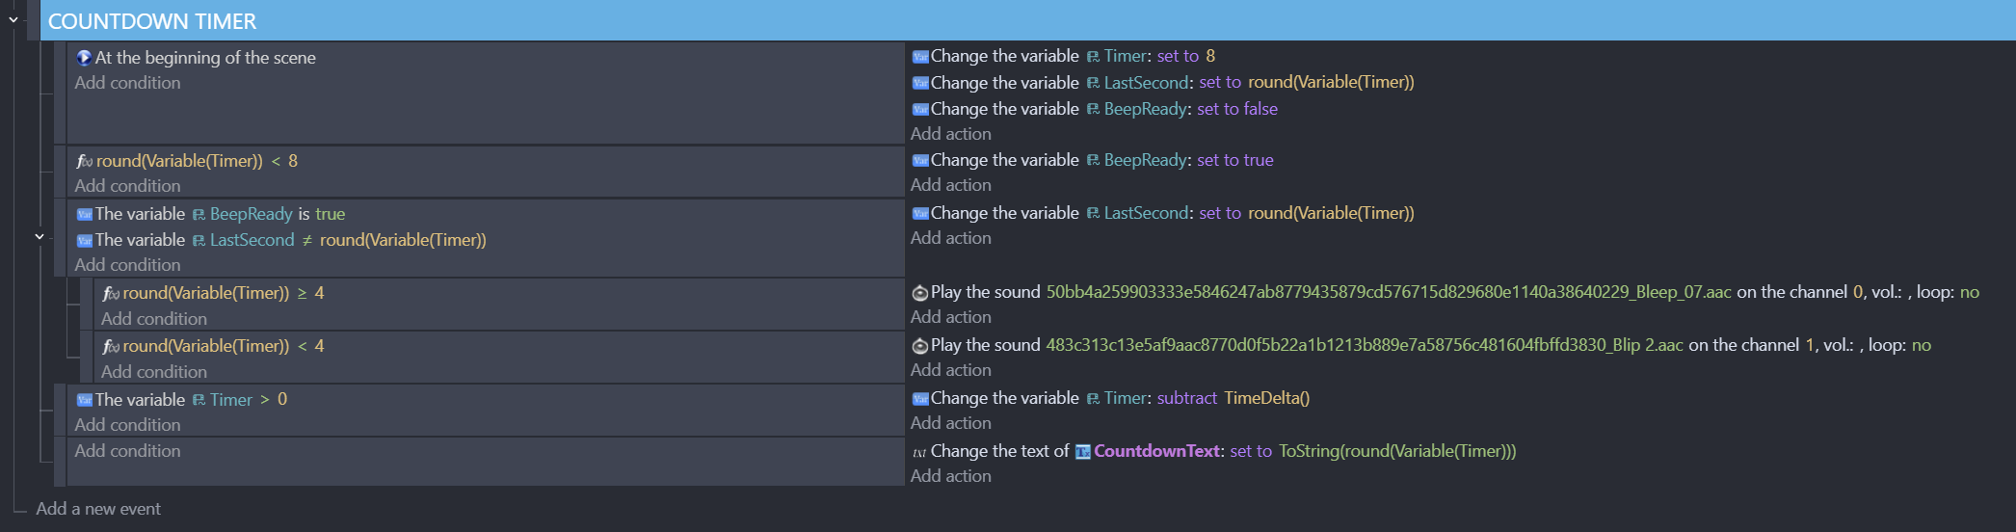The image size is (2016, 532).
Task: Collapse the COUNTDOWN TIMER group
Action: coord(13,20)
